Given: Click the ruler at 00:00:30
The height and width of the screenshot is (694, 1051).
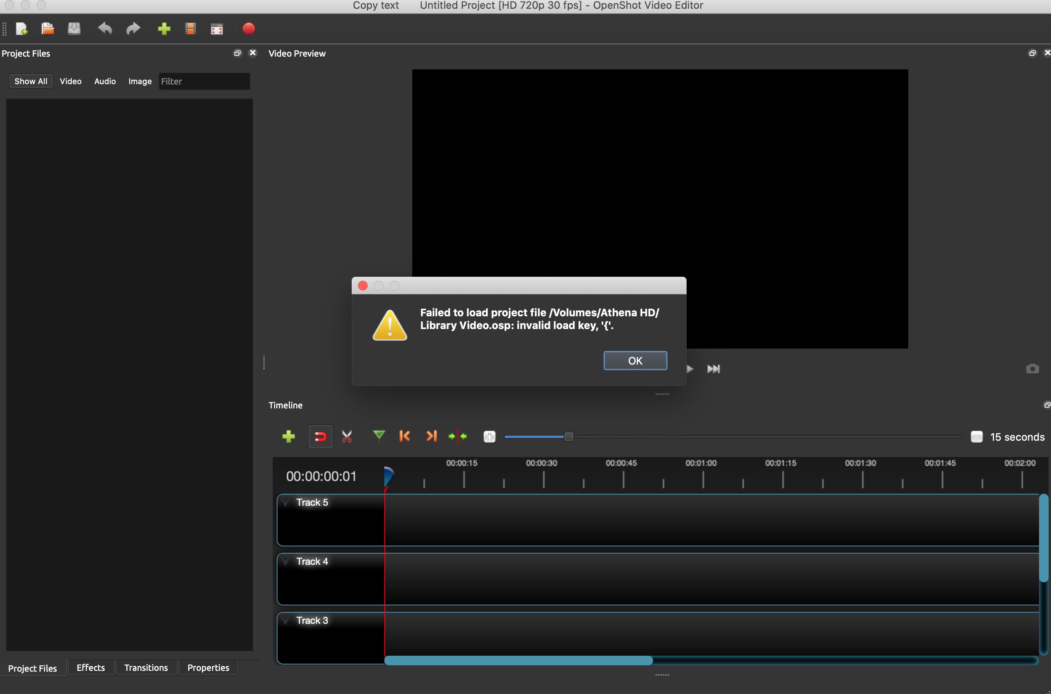Looking at the screenshot, I should 541,463.
